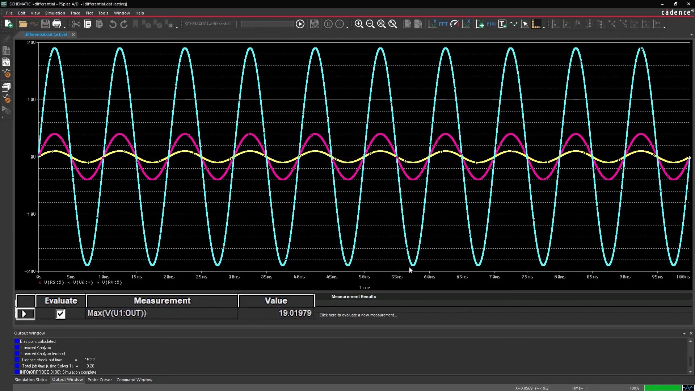
Task: Expand the tab list arrow
Action: (691, 35)
